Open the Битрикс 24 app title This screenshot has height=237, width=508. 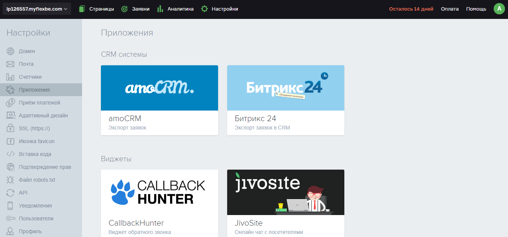256,118
